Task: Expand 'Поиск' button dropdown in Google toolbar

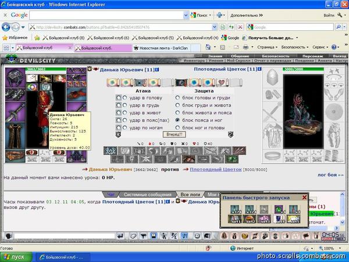Action: coord(210,15)
